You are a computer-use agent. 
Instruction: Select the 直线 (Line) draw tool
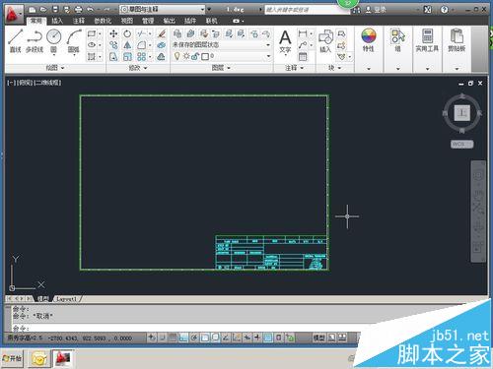16,40
